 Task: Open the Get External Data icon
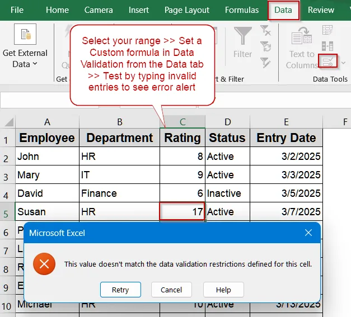(25, 34)
